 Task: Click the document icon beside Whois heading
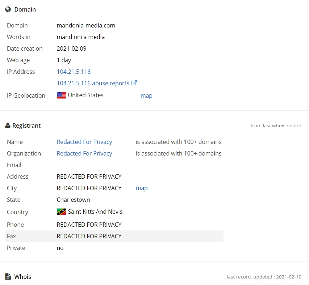click(x=8, y=277)
